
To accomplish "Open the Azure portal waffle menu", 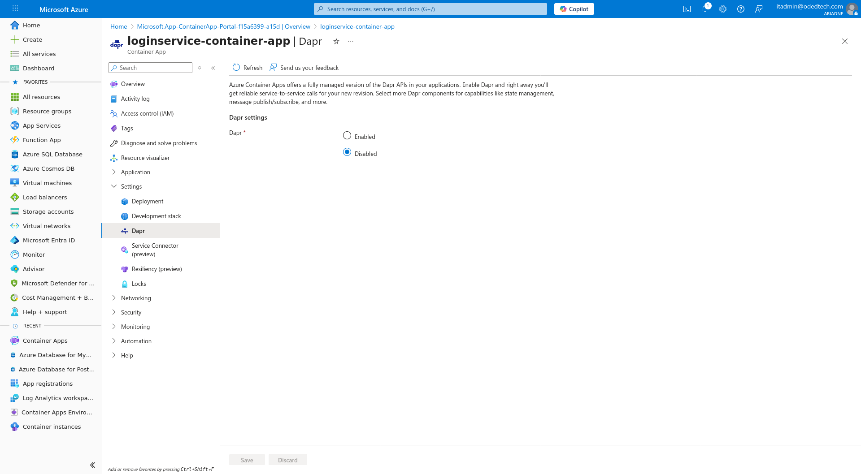I will tap(15, 9).
